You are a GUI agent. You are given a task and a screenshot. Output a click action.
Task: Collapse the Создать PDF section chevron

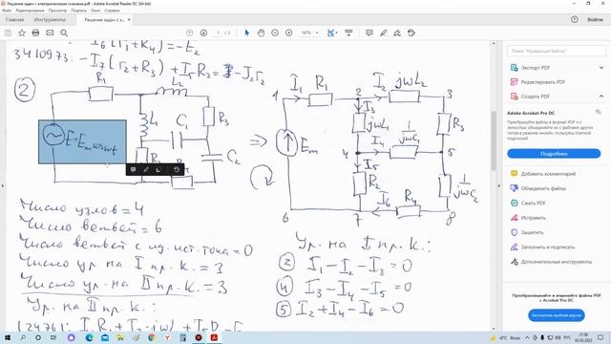click(601, 96)
